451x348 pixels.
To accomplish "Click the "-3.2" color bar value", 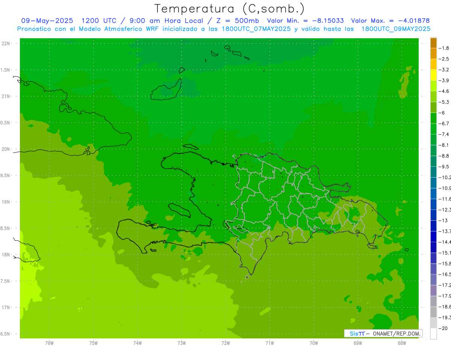I will click(444, 69).
